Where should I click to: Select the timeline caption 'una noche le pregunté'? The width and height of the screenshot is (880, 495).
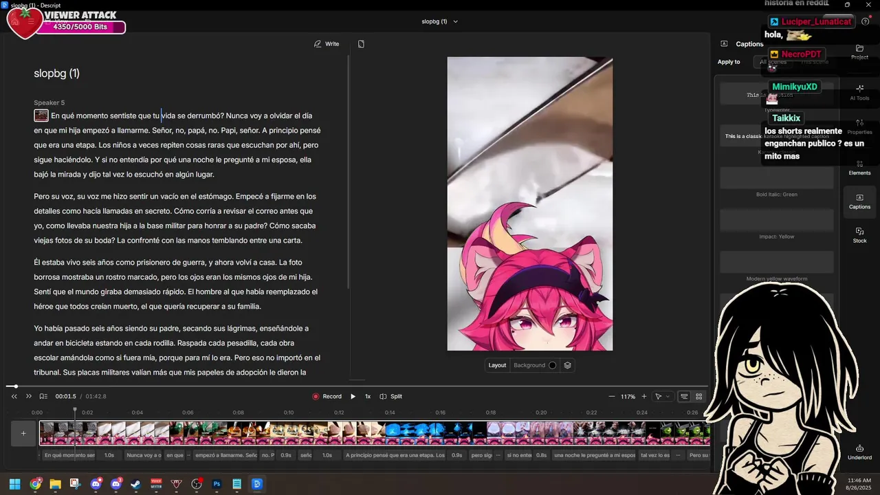[595, 455]
